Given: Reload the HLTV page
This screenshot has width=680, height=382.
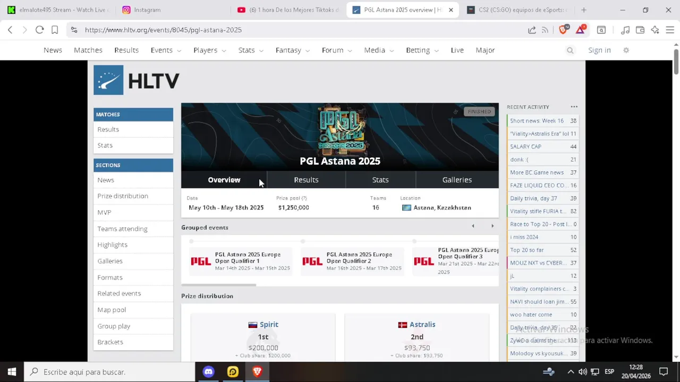Looking at the screenshot, I should pos(39,30).
